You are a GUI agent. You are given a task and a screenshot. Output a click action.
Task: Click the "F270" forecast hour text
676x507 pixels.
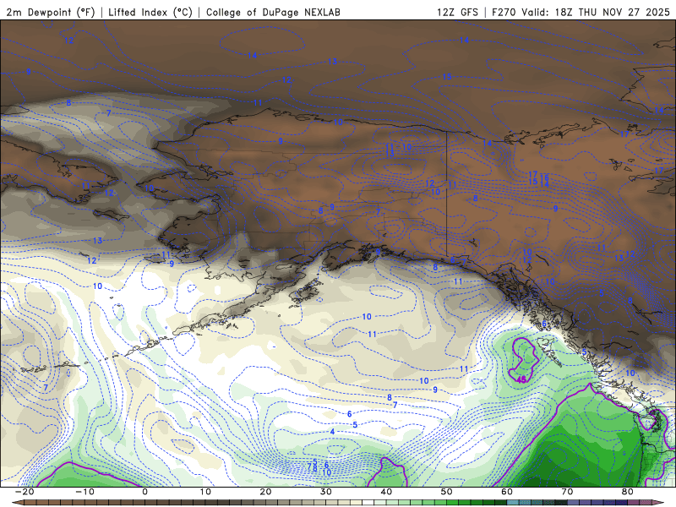pos(504,12)
